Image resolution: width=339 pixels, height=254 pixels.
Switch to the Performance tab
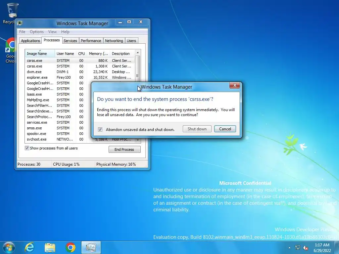[x=91, y=41]
